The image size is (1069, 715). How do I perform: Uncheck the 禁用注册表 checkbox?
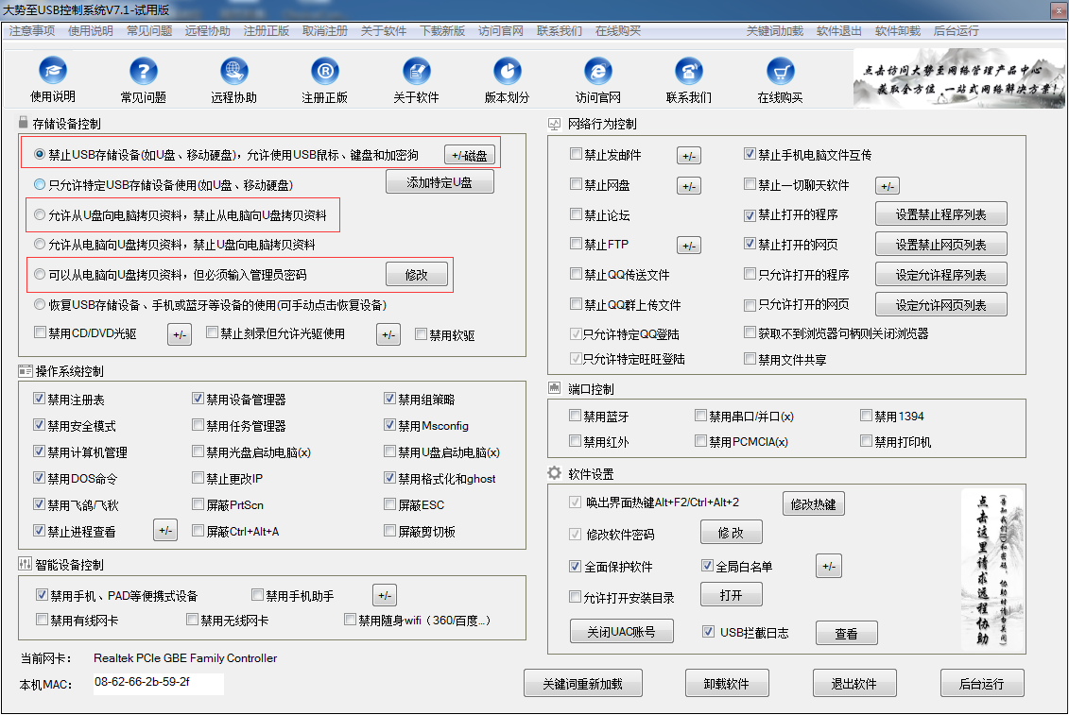click(x=40, y=400)
